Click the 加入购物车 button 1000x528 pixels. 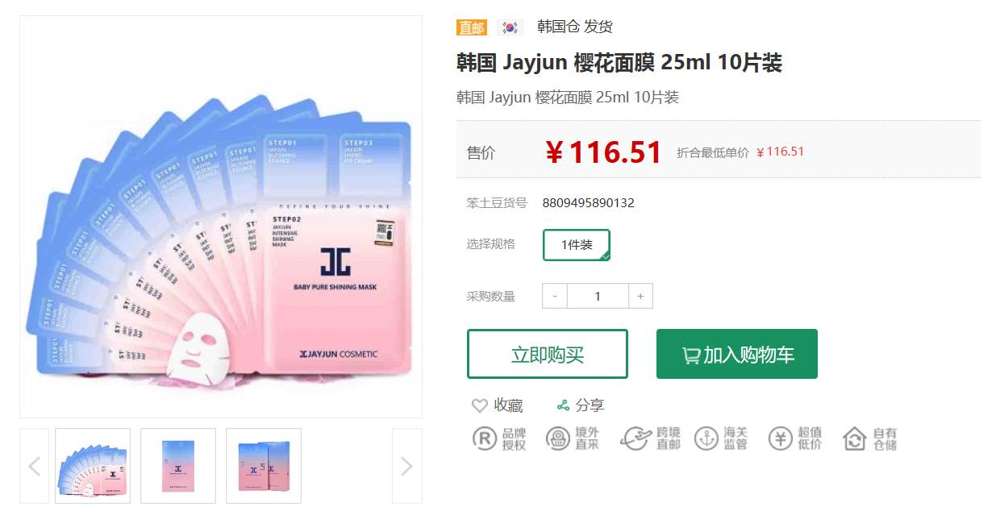click(x=737, y=354)
